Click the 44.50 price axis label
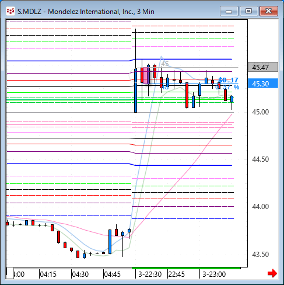284x285 pixels. 261,159
